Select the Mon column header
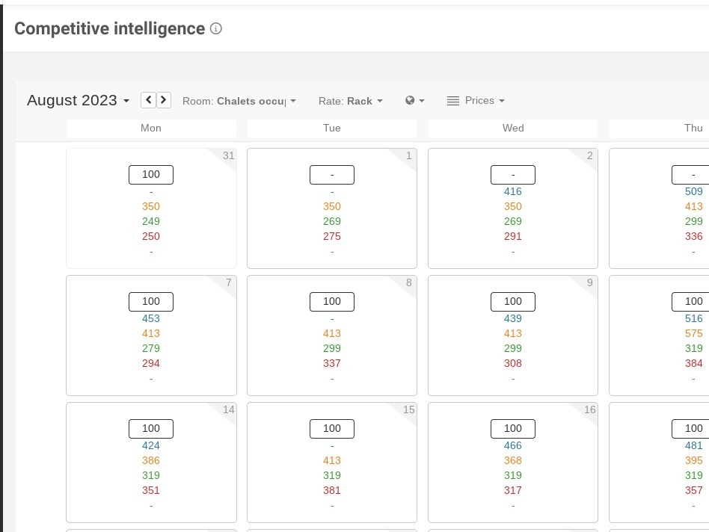Screen dimensions: 709x532 (x=151, y=129)
